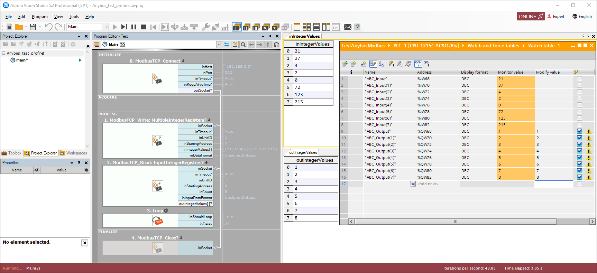Click the ONLINE status button
This screenshot has height=273, width=597.
(531, 17)
